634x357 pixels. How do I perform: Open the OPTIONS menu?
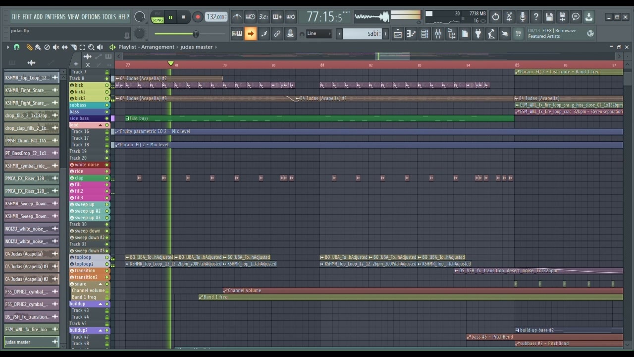point(91,17)
